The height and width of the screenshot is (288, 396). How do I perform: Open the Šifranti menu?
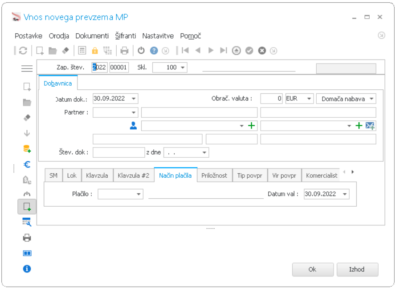tap(126, 36)
